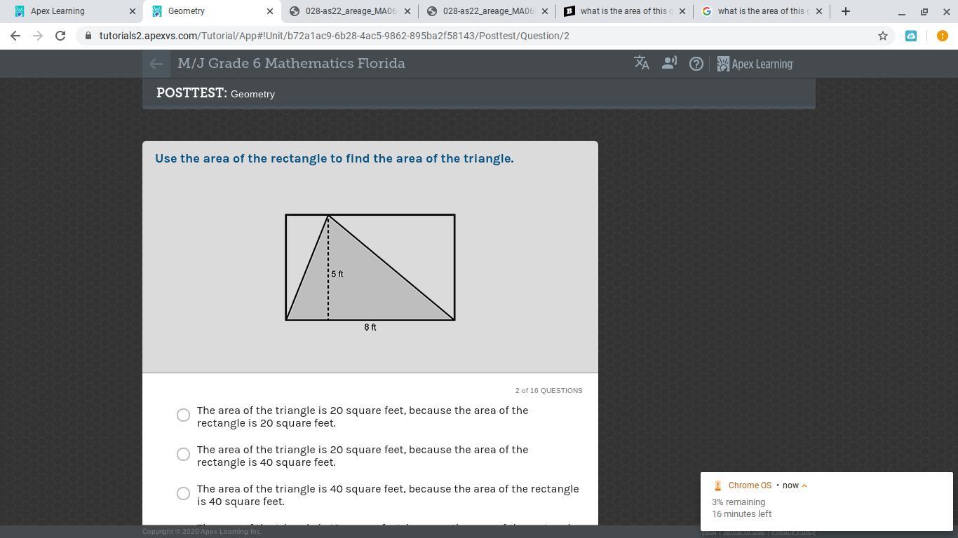Switch to the Brainly area question tab
The width and height of the screenshot is (958, 538).
(x=624, y=11)
